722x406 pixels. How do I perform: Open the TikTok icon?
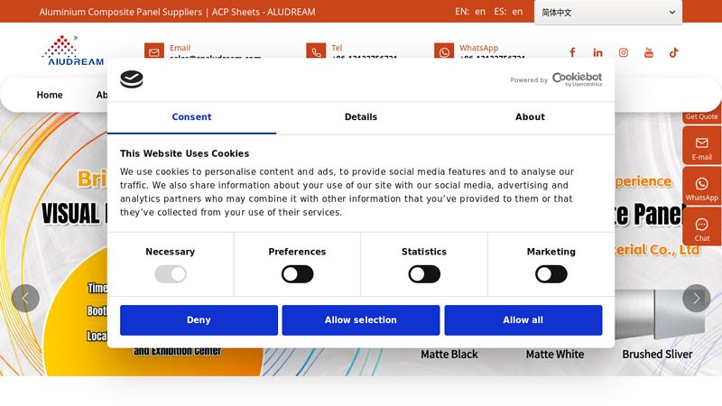[673, 52]
